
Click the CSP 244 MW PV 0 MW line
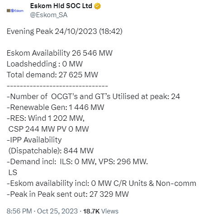pos(48,129)
